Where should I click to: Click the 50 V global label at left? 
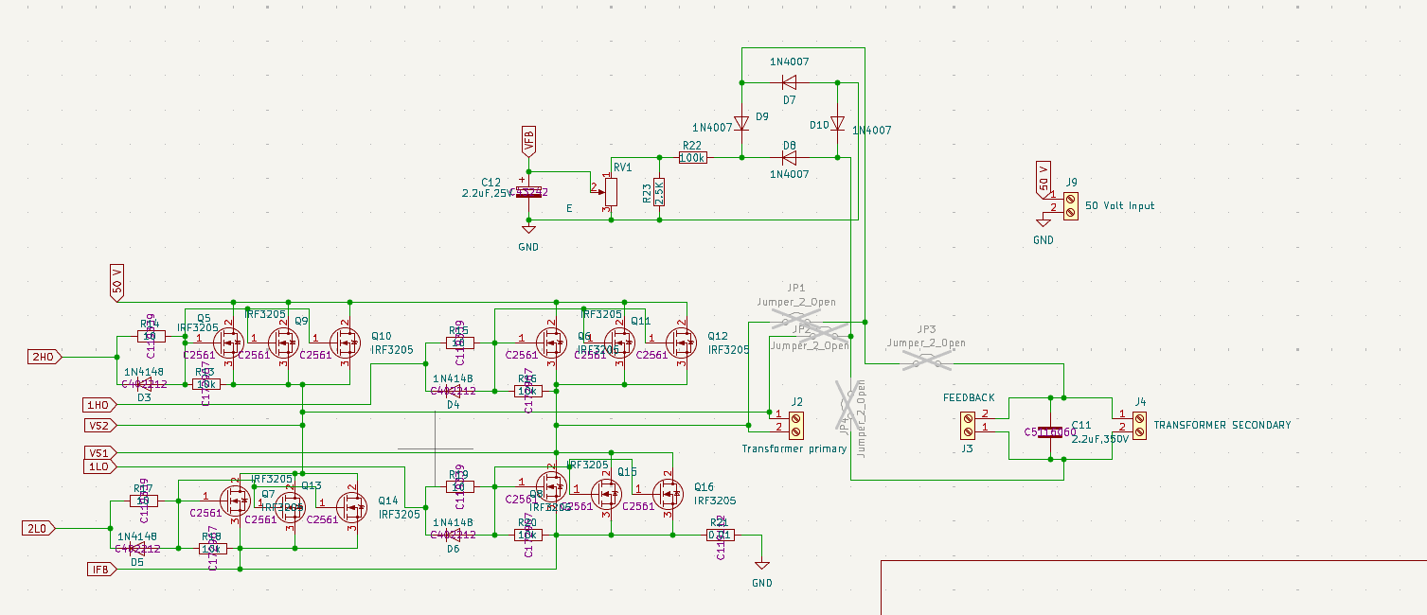tap(117, 282)
